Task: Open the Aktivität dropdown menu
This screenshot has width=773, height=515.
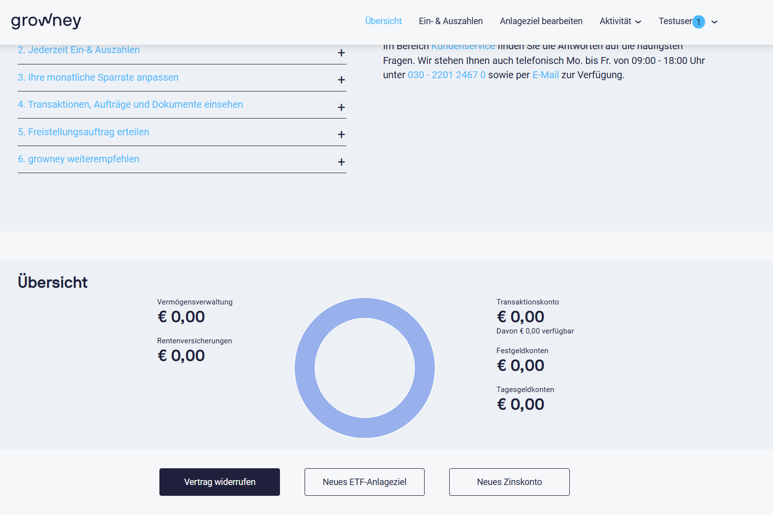Action: tap(620, 21)
